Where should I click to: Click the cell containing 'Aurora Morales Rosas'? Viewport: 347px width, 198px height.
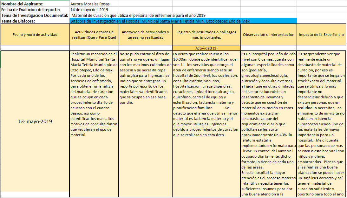click(90, 4)
